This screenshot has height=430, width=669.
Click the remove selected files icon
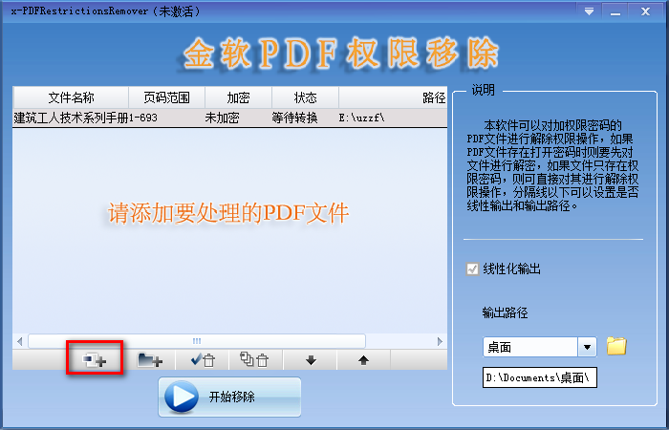[x=203, y=359]
